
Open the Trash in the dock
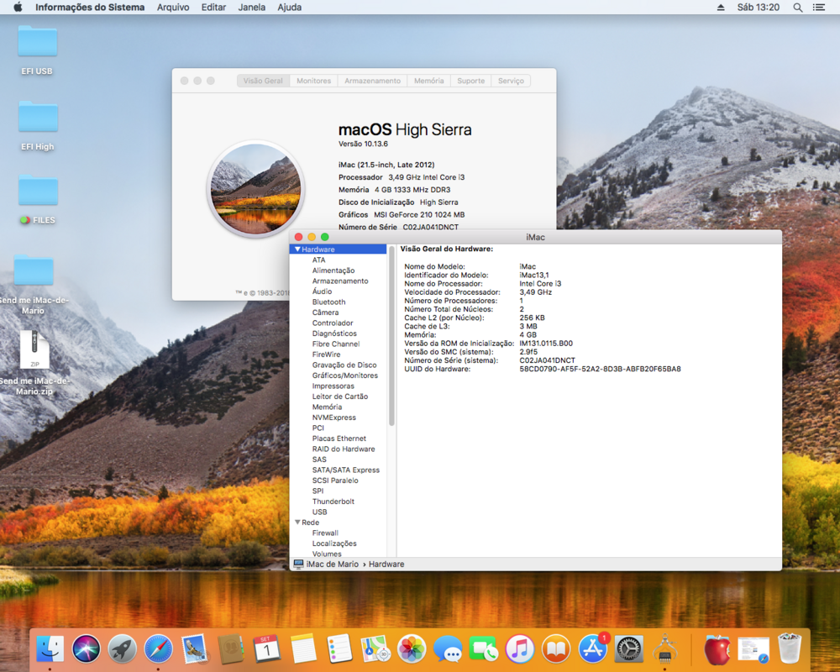coord(790,648)
